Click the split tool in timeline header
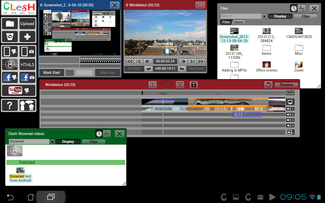The width and height of the screenshot is (325, 203). [180, 85]
